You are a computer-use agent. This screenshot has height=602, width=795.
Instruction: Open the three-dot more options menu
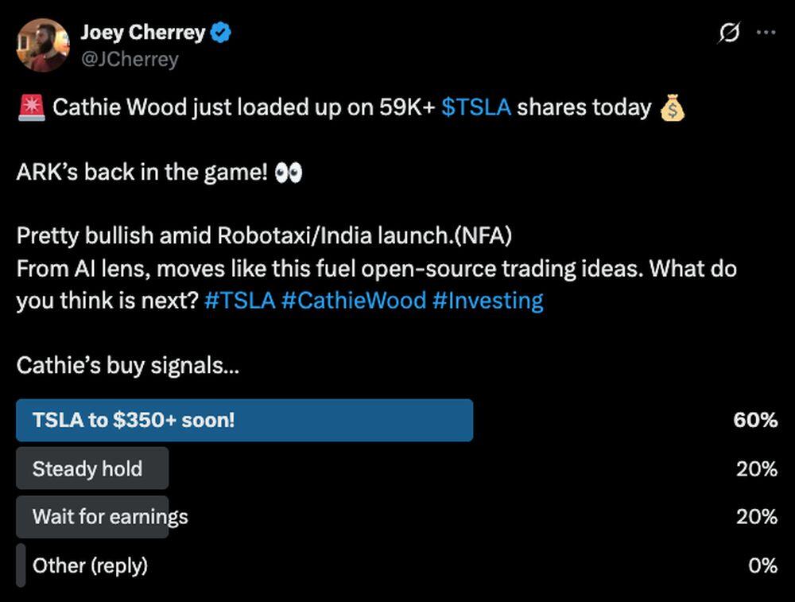pos(766,32)
